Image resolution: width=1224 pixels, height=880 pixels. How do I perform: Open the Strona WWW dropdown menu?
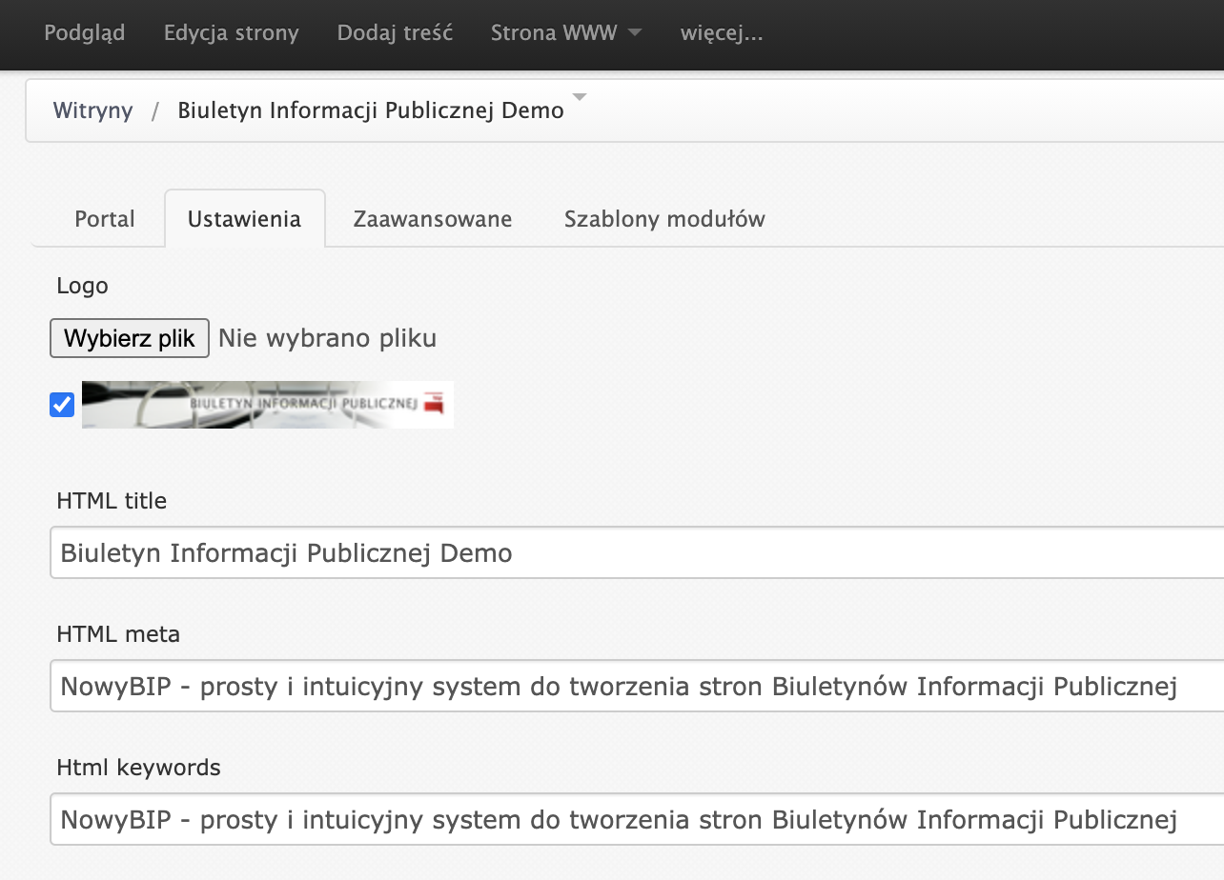click(x=556, y=32)
